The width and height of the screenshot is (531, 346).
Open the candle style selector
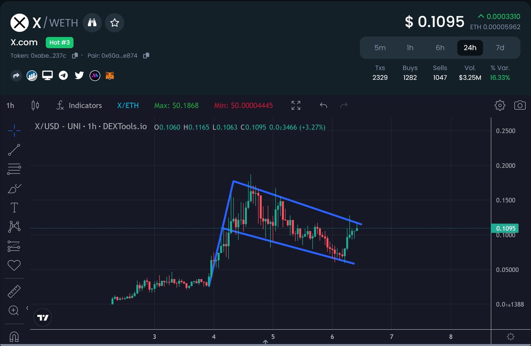(x=35, y=105)
